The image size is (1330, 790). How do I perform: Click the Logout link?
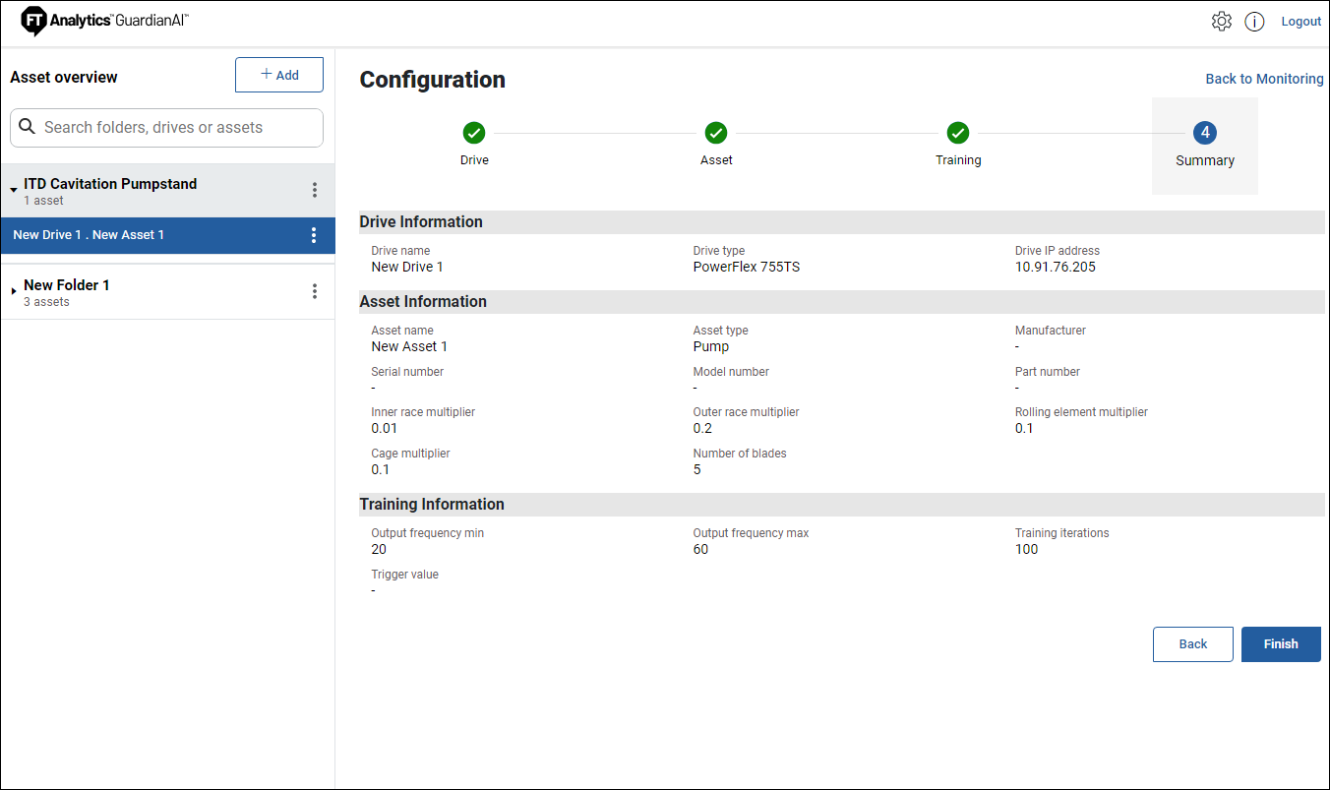1300,22
